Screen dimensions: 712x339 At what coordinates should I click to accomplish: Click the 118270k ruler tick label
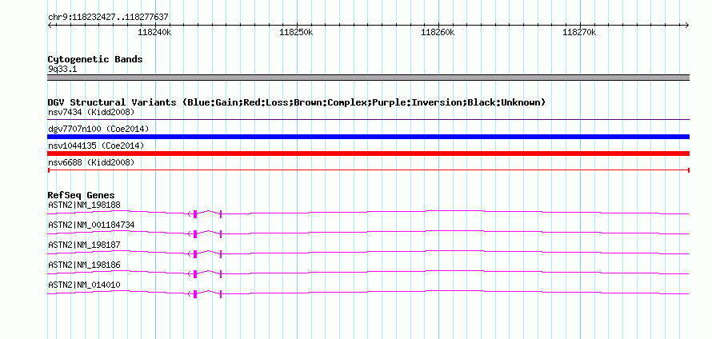click(x=579, y=32)
